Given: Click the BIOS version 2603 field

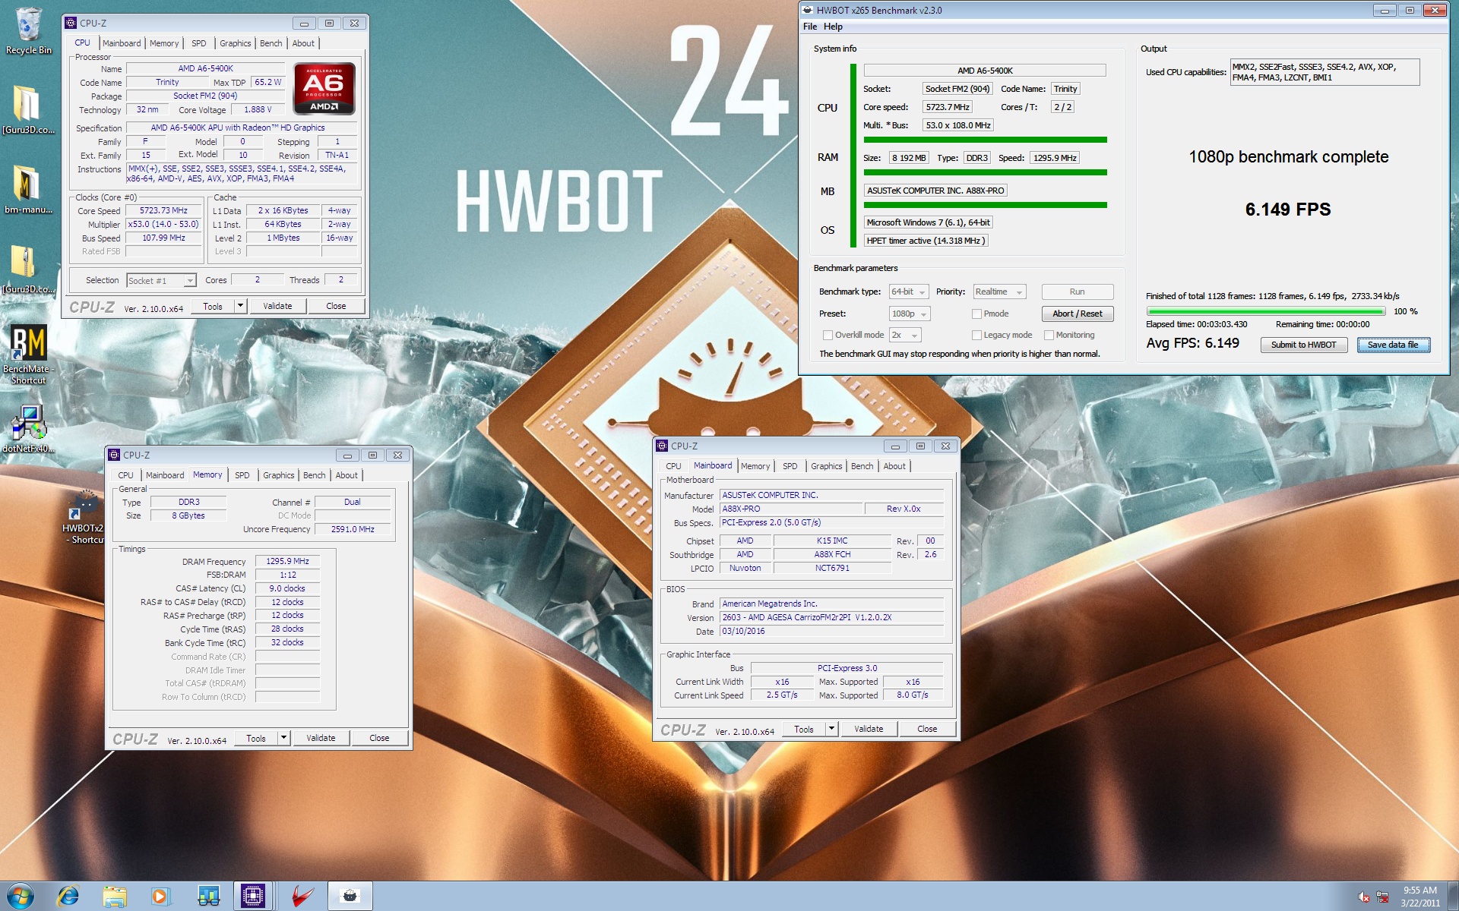Looking at the screenshot, I should [831, 617].
